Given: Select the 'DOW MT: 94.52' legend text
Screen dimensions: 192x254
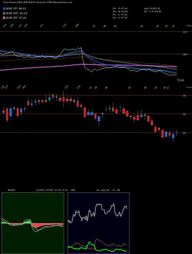Looking at the screenshot, I should 16,13.
